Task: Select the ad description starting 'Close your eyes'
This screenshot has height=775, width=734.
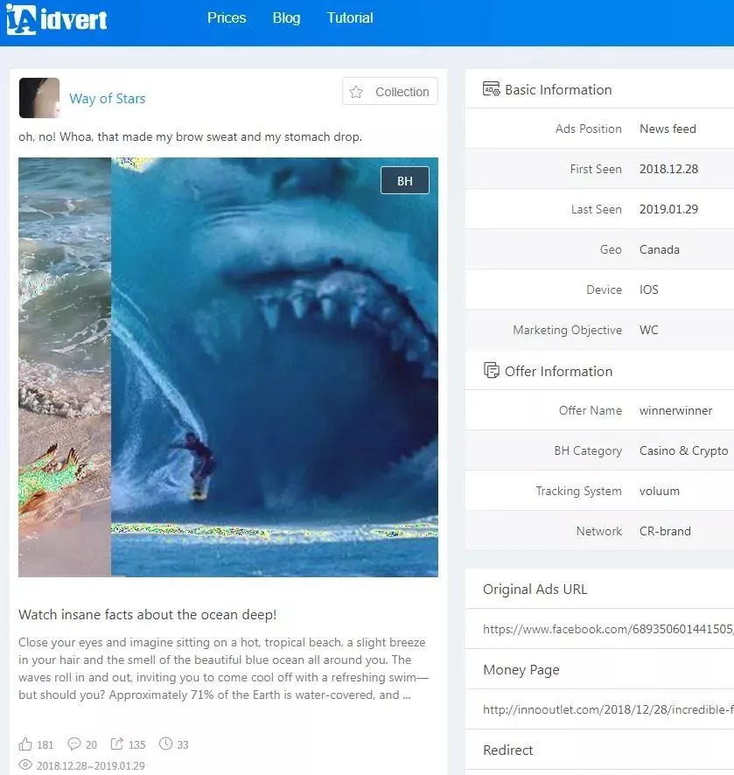Action: [x=223, y=668]
